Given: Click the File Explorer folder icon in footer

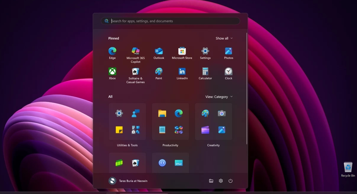Looking at the screenshot, I should tap(211, 181).
